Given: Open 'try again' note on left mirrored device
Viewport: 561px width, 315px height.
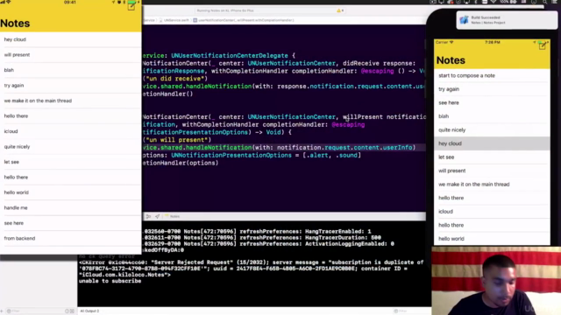Looking at the screenshot, I should tap(70, 86).
